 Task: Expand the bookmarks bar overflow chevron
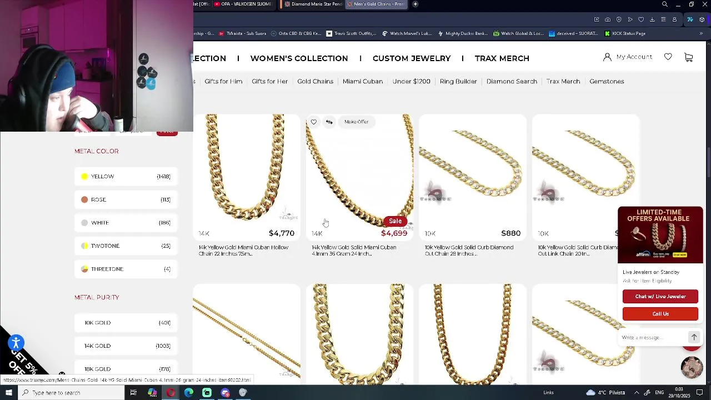701,33
